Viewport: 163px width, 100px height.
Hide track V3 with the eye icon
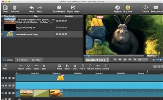coord(10,78)
